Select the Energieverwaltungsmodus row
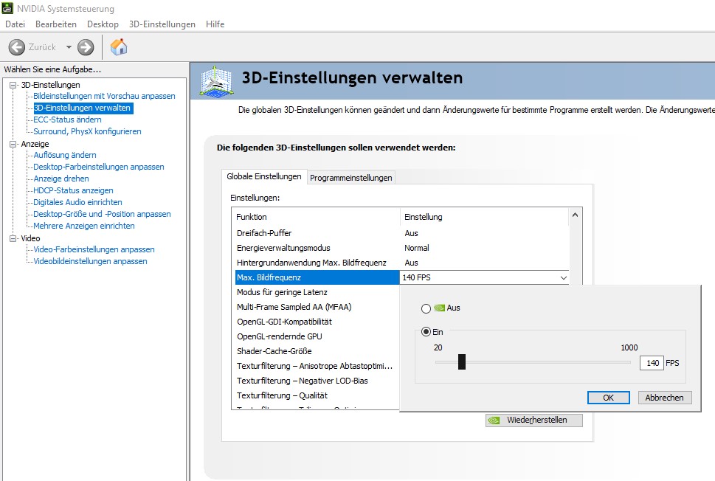This screenshot has width=715, height=481. (x=401, y=248)
